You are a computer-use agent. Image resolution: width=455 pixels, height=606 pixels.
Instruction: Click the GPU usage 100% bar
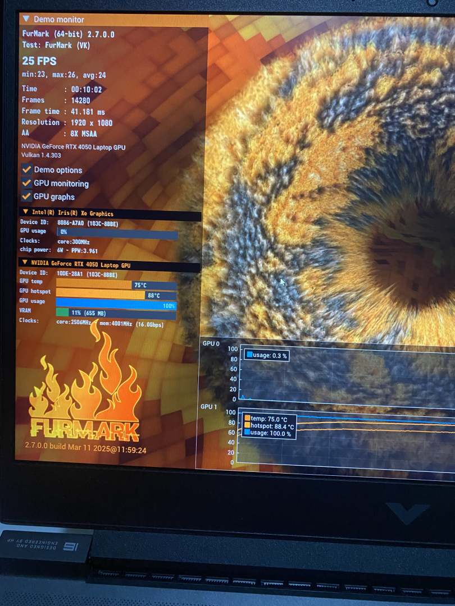[116, 305]
